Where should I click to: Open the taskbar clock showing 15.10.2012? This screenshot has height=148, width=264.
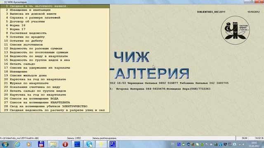point(254,144)
